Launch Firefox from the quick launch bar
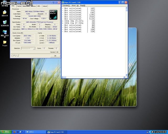 tap(15, 132)
